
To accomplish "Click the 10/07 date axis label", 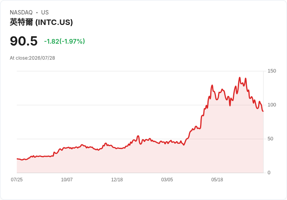I will click(x=67, y=179).
